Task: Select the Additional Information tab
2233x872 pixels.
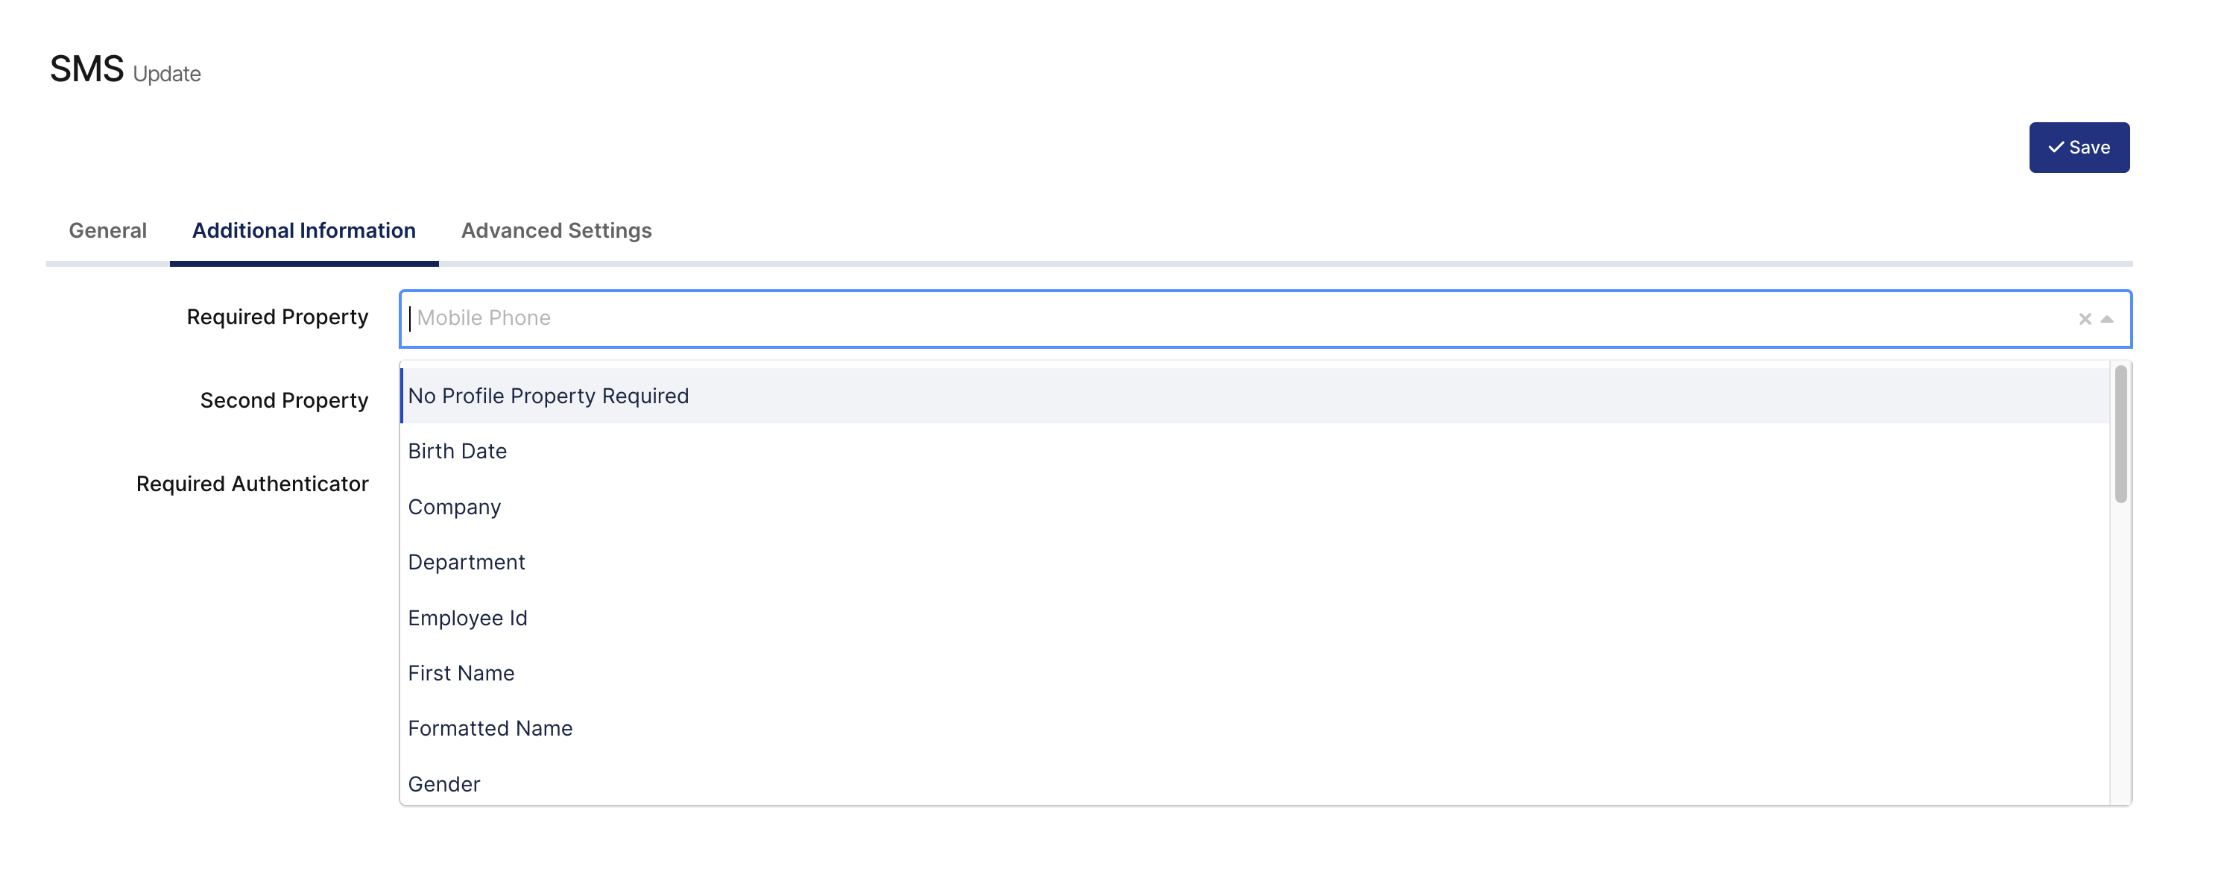Action: [304, 230]
